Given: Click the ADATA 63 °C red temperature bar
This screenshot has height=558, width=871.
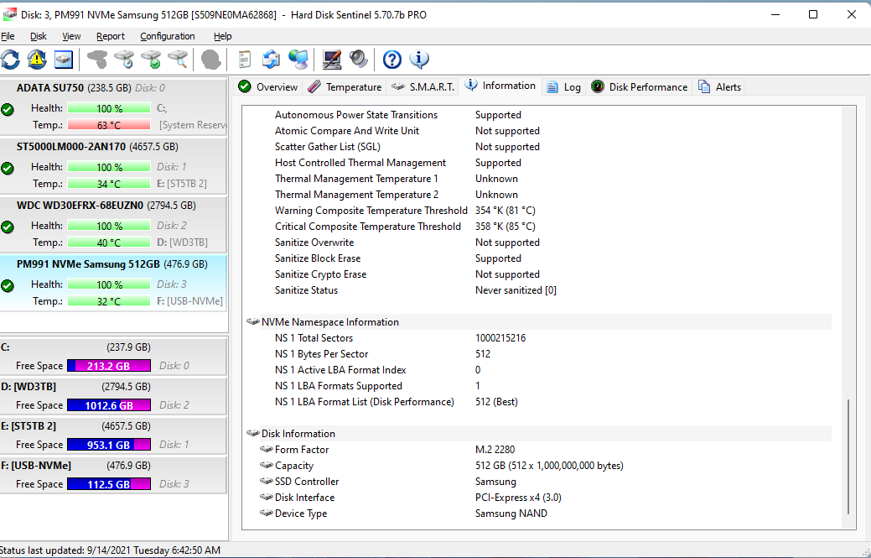Looking at the screenshot, I should click(x=109, y=125).
